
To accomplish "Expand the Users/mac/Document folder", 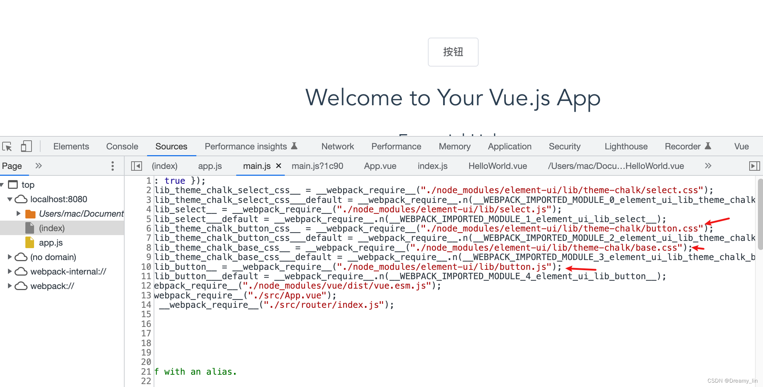I will tap(18, 214).
